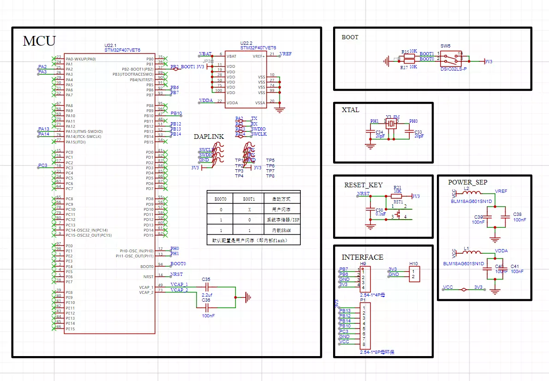The image size is (549, 381).
Task: Select the C34 20pF capacitor
Action: point(369,132)
